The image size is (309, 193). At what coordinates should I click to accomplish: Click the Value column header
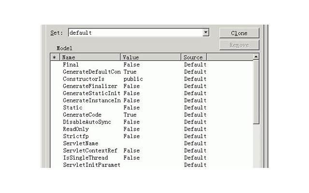click(150, 57)
